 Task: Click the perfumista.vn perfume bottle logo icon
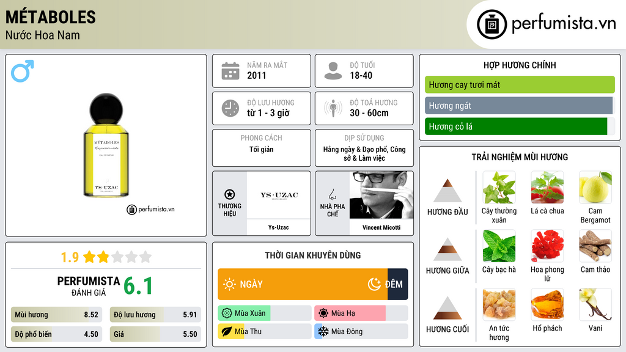[492, 24]
